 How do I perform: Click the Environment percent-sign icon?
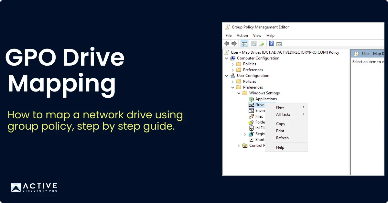tap(251, 111)
